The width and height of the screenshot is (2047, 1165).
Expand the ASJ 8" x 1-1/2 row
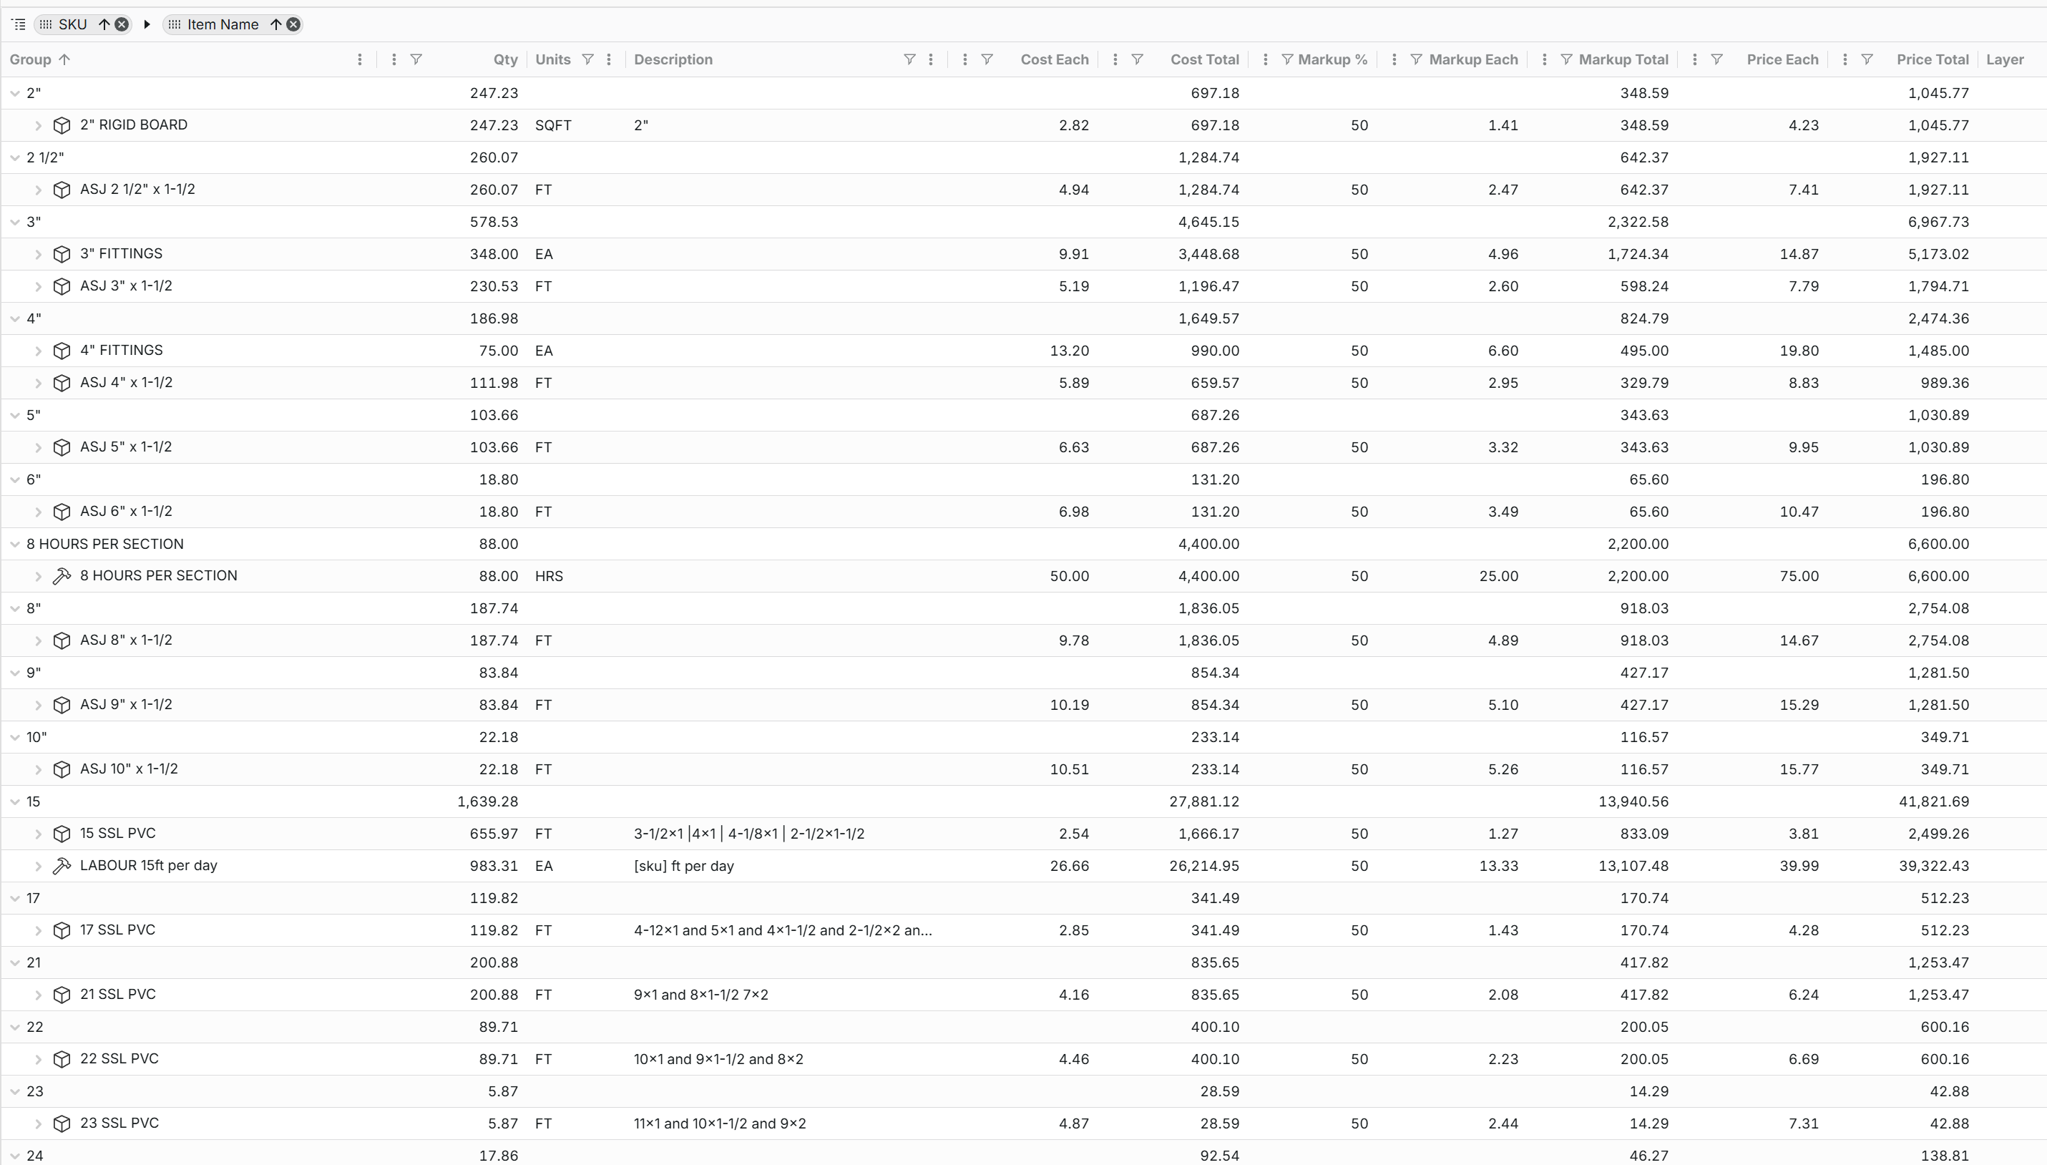tap(38, 641)
